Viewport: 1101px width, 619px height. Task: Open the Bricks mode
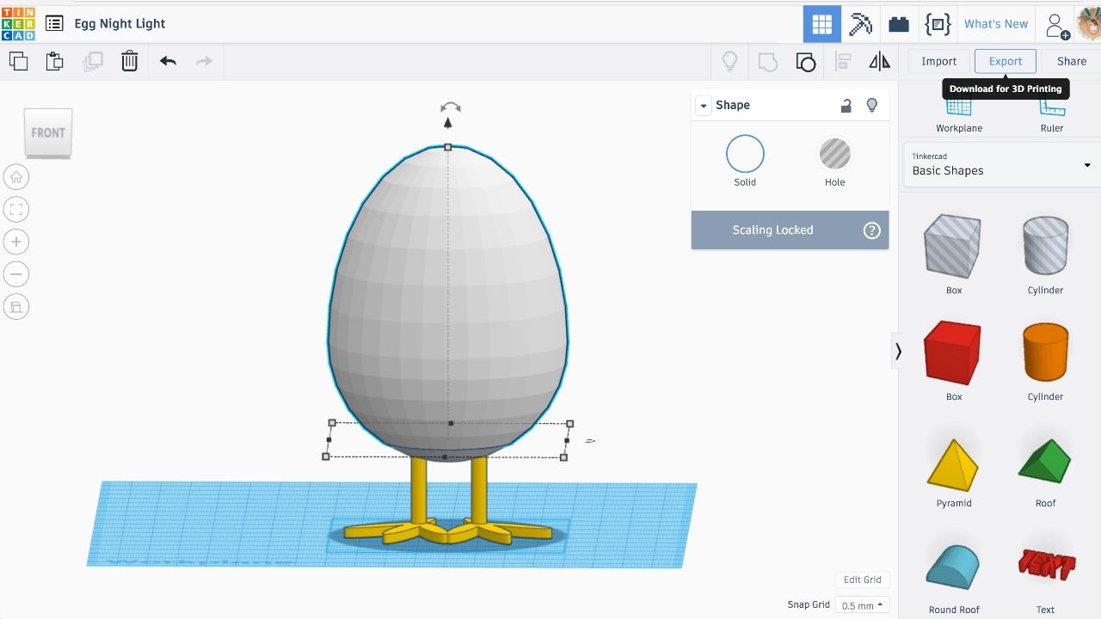[899, 24]
